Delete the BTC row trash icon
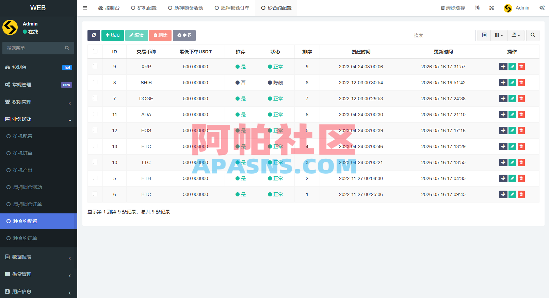549x298 pixels. tap(521, 194)
